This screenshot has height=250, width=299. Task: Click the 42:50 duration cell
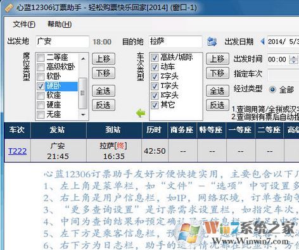pos(155,151)
